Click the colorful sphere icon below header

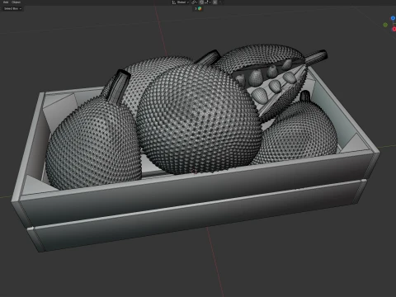[x=200, y=8]
